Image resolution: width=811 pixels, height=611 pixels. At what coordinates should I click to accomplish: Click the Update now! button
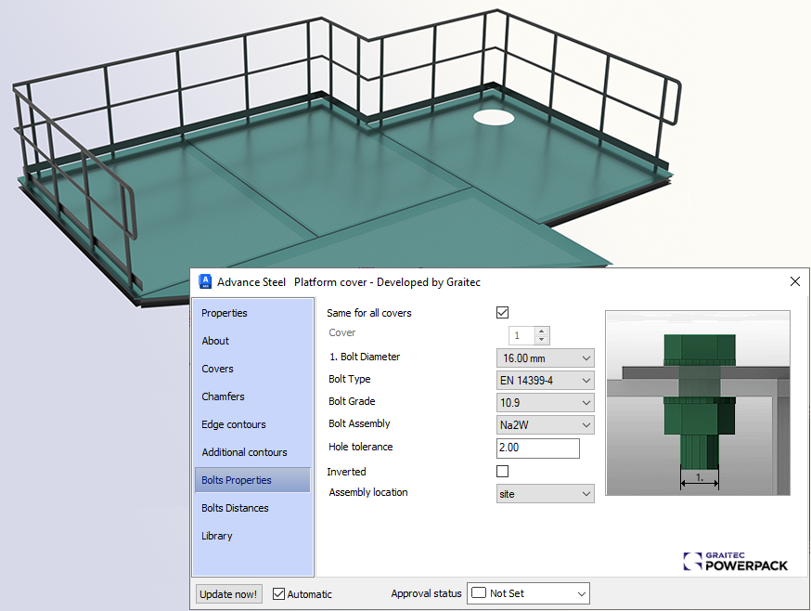click(x=228, y=594)
